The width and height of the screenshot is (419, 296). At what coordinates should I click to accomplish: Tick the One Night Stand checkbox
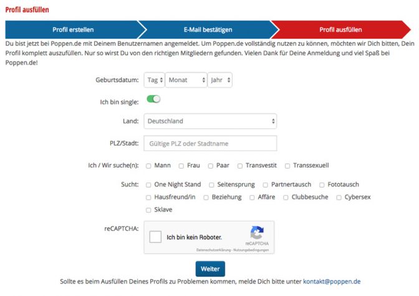[x=148, y=185]
